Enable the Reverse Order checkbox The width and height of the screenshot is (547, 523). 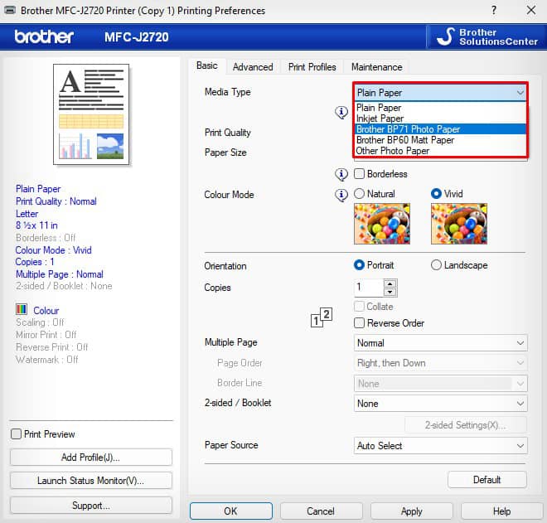coord(359,322)
